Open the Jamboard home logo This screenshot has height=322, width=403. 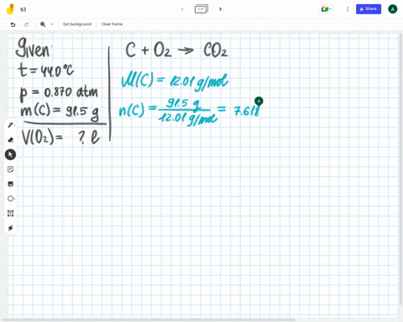pos(10,9)
